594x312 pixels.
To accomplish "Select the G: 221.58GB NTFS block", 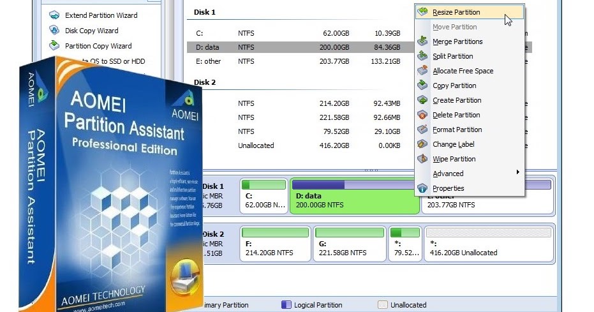I will (349, 244).
